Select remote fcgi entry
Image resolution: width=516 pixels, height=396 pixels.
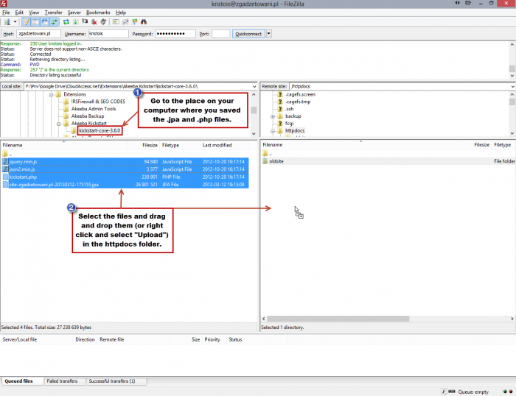click(289, 123)
